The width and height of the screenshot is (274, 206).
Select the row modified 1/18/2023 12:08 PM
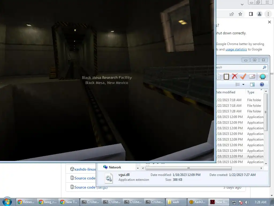point(240,128)
